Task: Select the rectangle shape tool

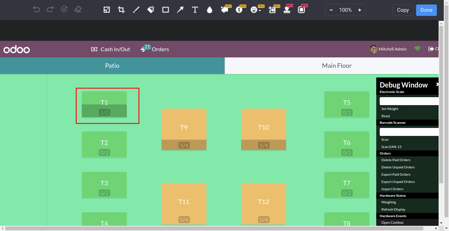Action: (x=166, y=10)
